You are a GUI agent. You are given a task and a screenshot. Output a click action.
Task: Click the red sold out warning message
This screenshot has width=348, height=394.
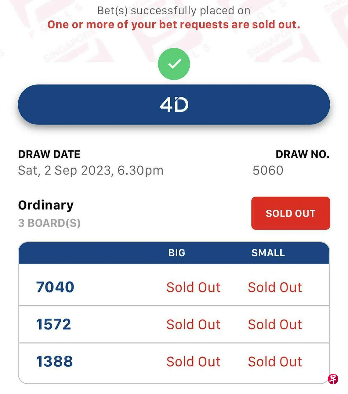[174, 24]
